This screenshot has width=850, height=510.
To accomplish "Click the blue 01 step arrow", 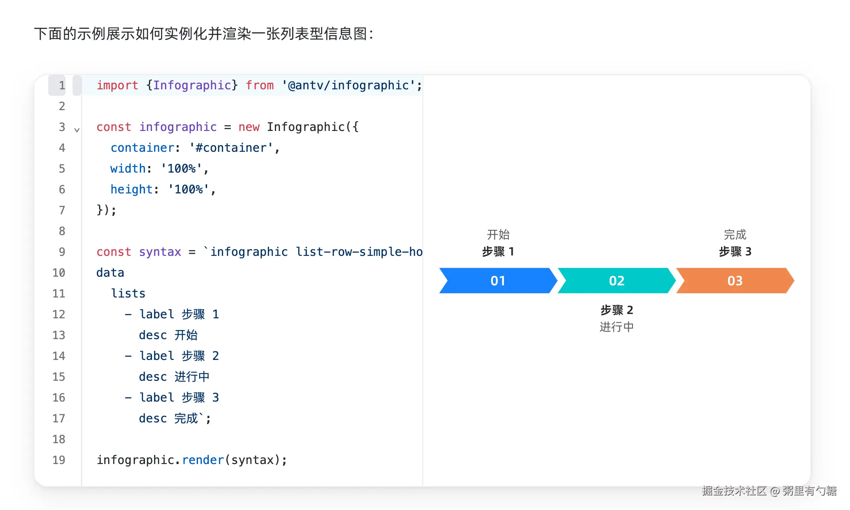I will pyautogui.click(x=498, y=281).
